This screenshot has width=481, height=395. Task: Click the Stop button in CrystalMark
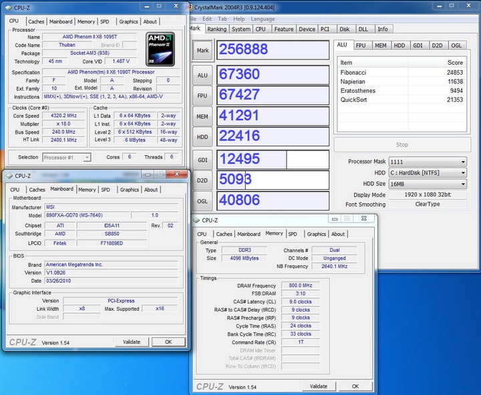(x=402, y=144)
